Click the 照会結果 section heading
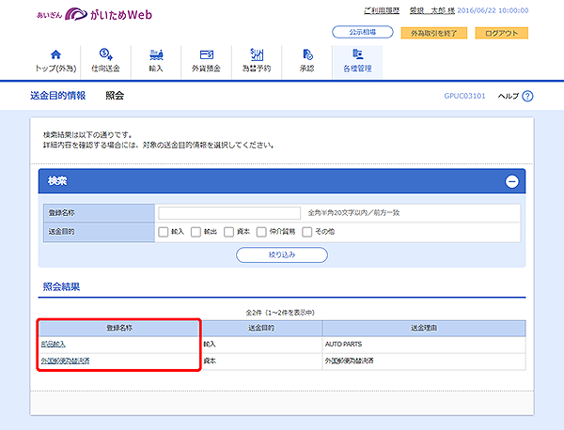This screenshot has height=430, width=564. pyautogui.click(x=61, y=286)
